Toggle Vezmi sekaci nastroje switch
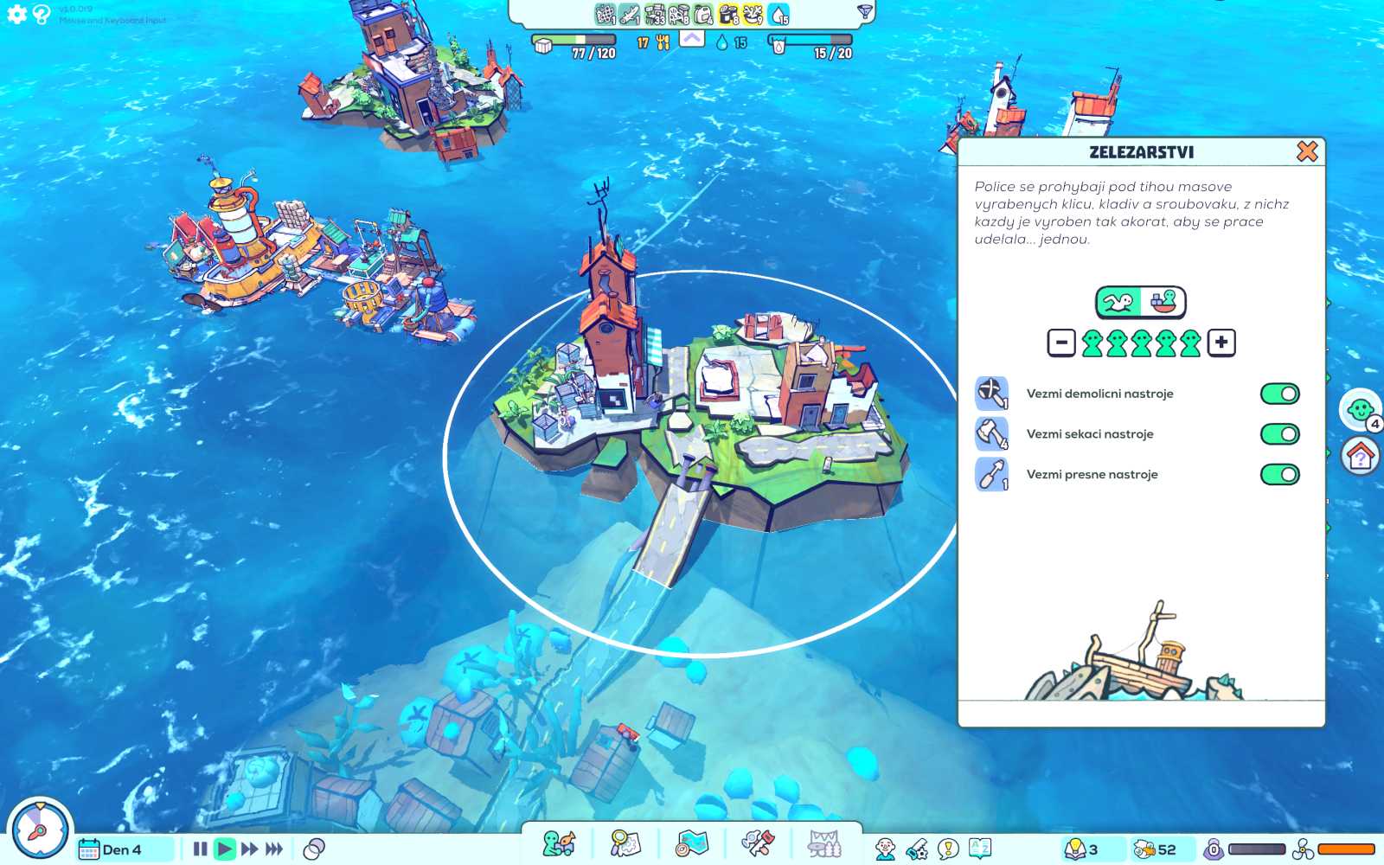The height and width of the screenshot is (865, 1384). point(1280,434)
